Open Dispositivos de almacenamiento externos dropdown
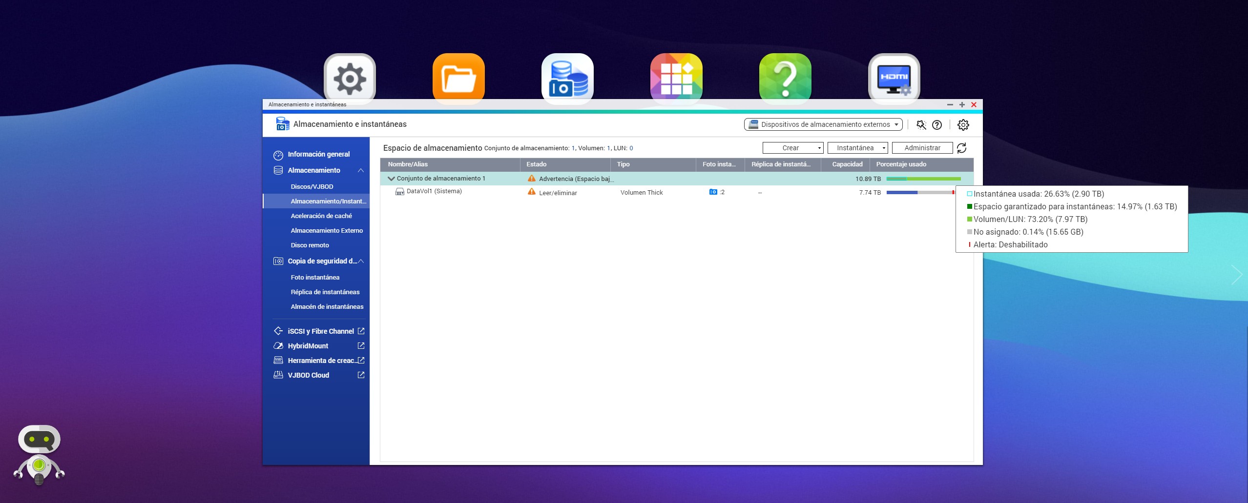 pyautogui.click(x=823, y=124)
